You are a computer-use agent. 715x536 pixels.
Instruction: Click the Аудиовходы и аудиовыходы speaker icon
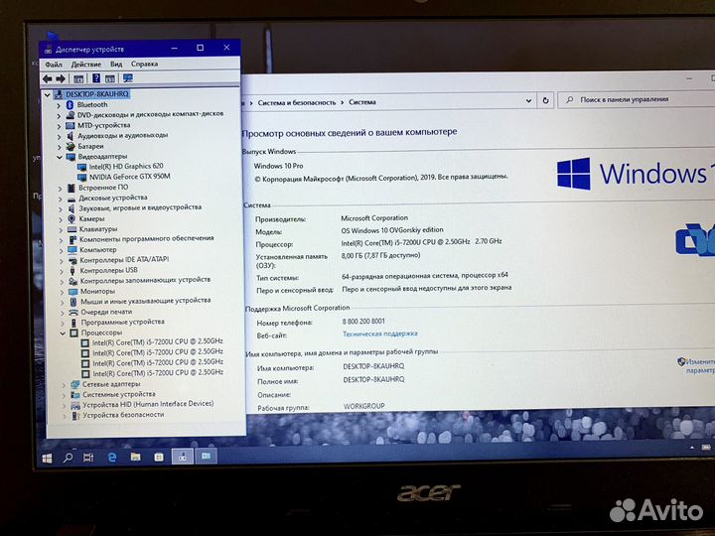point(71,136)
